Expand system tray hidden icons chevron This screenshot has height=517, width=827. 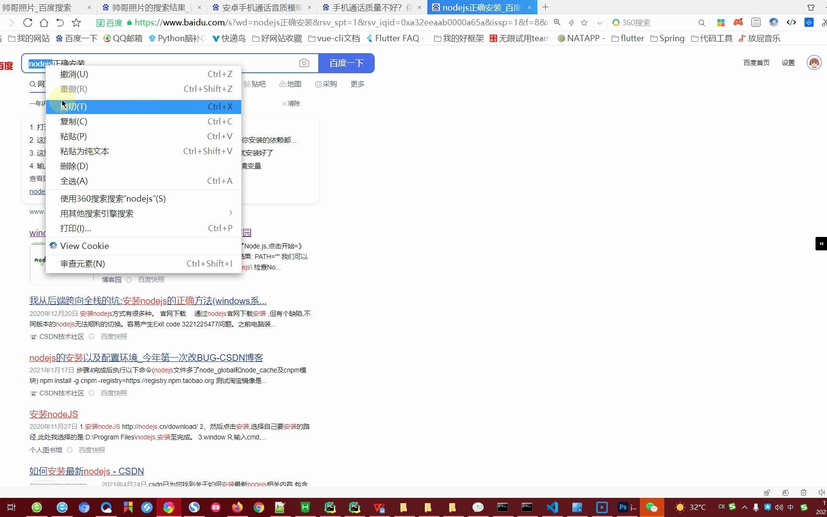(744, 507)
